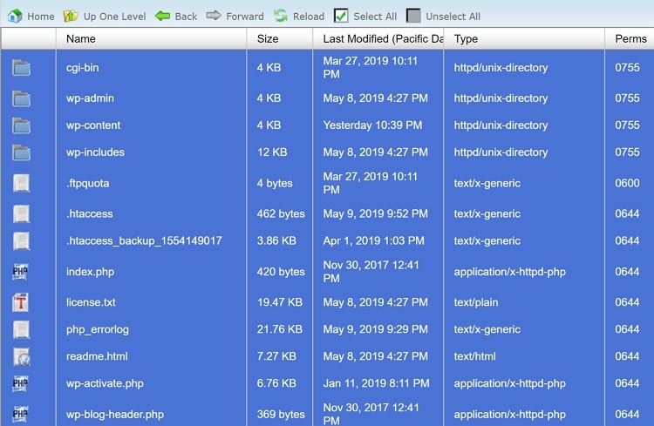This screenshot has height=426, width=654.
Task: Click the Reload arrows icon
Action: click(x=281, y=16)
